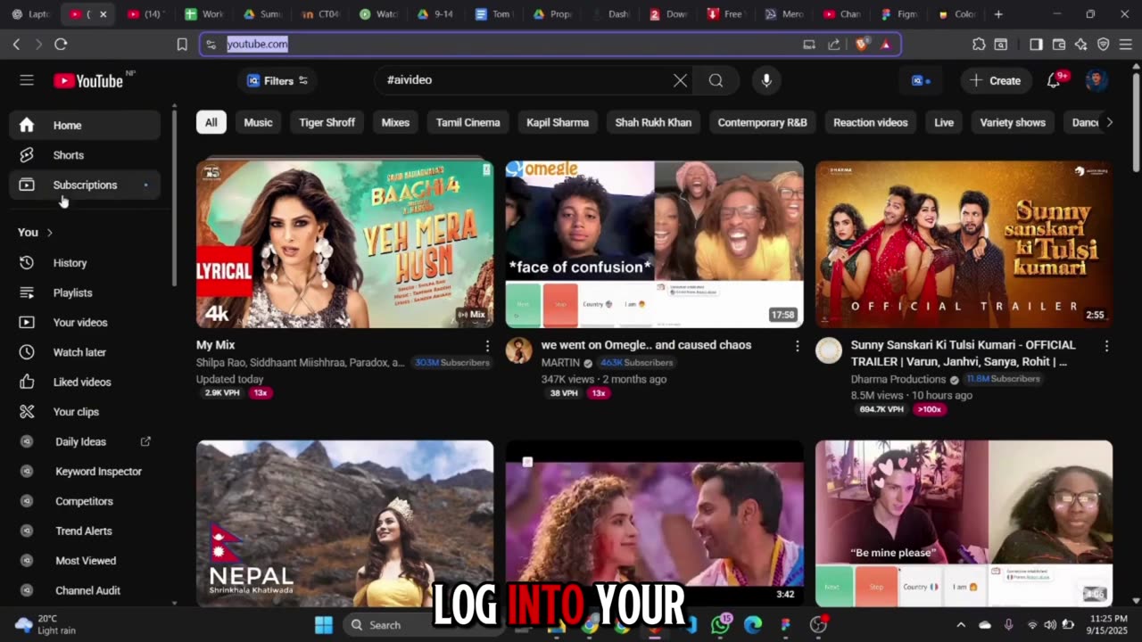The height and width of the screenshot is (642, 1142).
Task: Select the Kapil Sharma filter chip
Action: pos(558,122)
